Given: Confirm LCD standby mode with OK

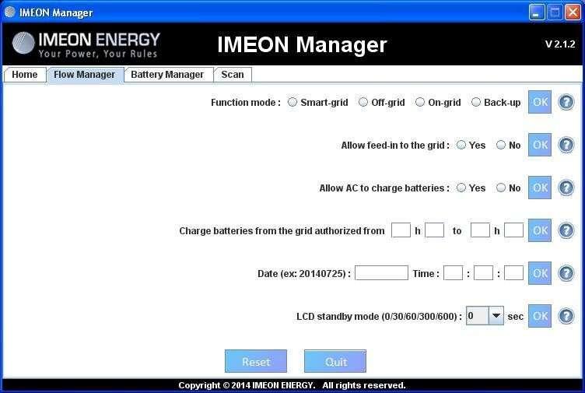Looking at the screenshot, I should (540, 316).
